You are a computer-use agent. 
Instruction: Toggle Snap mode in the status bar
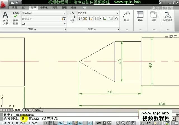point(45,123)
